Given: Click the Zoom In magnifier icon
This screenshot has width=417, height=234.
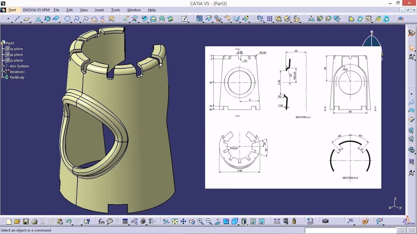Looking at the screenshot, I should pyautogui.click(x=200, y=222).
